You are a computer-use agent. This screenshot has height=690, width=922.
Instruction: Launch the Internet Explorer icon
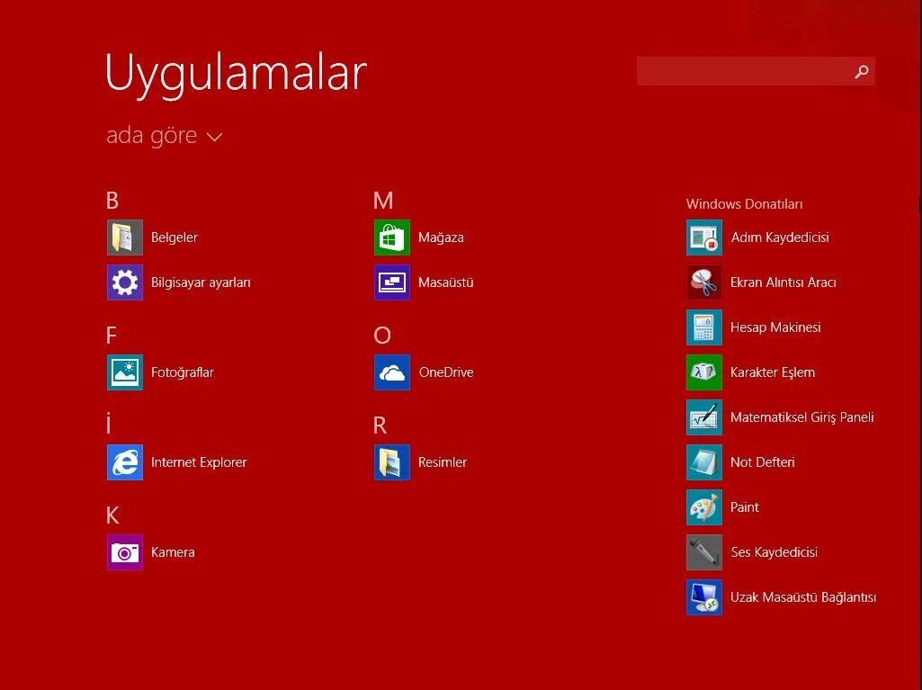(125, 462)
